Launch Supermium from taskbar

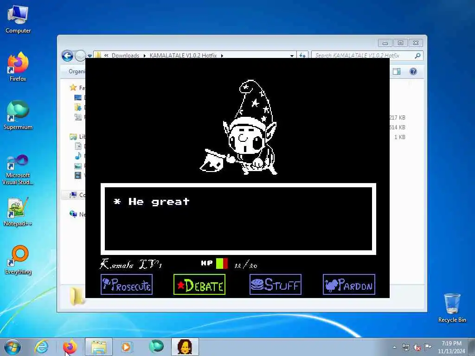point(156,347)
